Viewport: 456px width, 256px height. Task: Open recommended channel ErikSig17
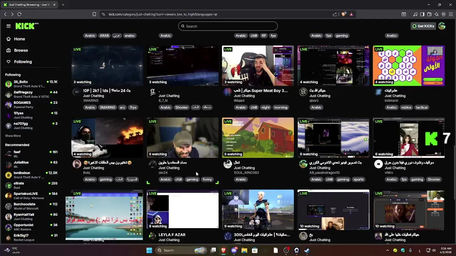pos(31,237)
